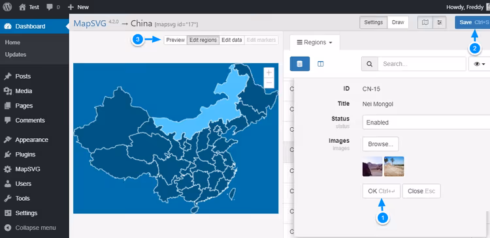
Task: Select Edit regions mode
Action: click(203, 40)
